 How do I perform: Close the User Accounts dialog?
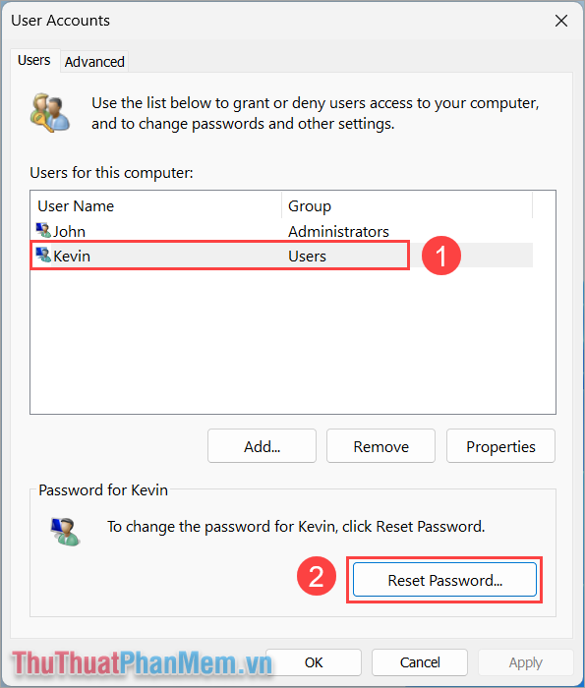click(560, 21)
